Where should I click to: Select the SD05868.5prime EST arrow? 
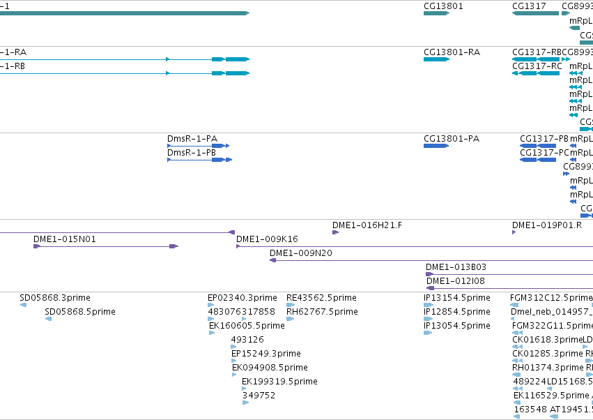48,319
